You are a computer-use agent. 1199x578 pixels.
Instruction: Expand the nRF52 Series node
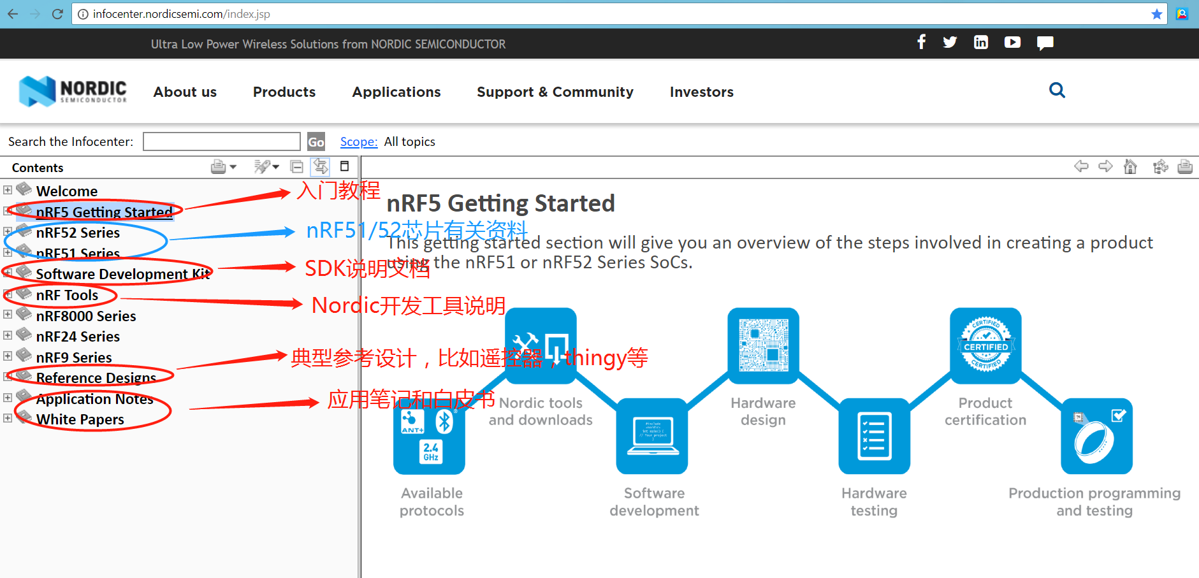tap(8, 231)
